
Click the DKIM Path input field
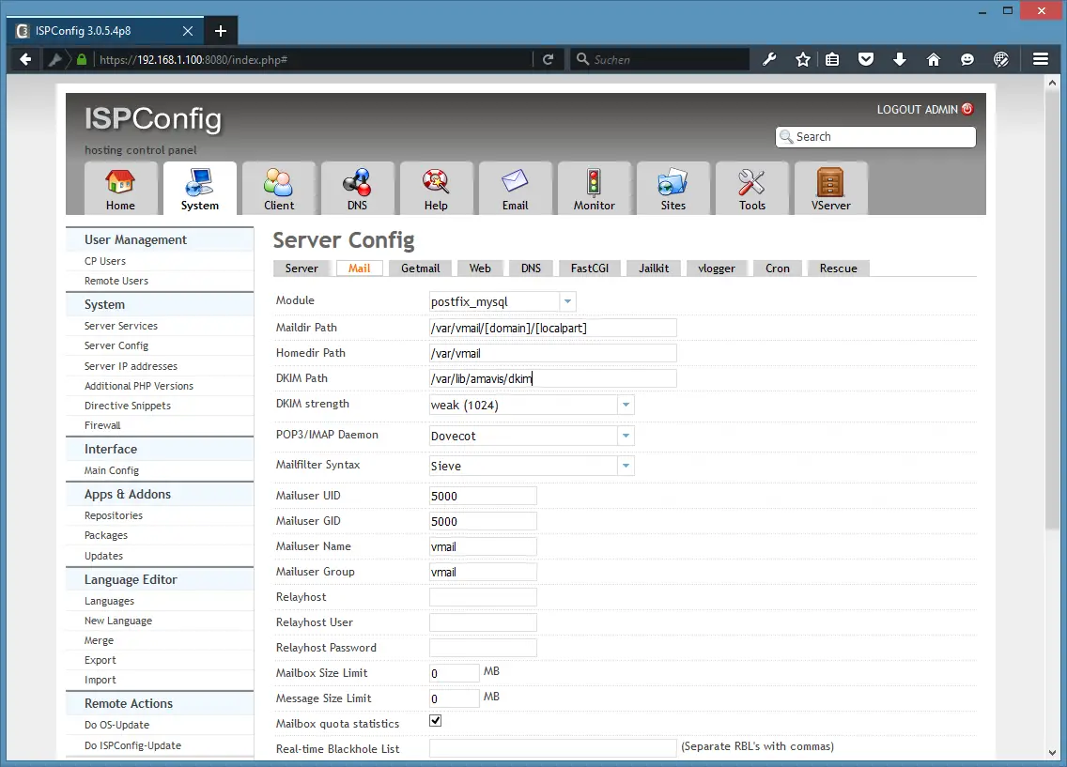(x=552, y=378)
